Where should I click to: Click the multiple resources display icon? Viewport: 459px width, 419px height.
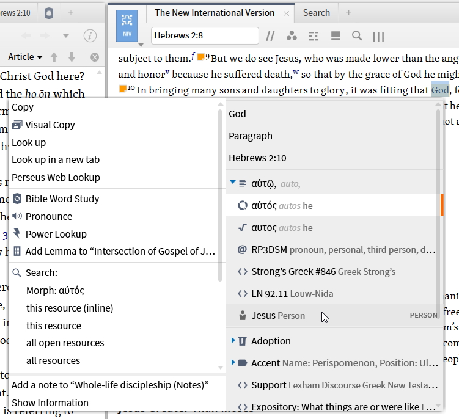coord(336,36)
